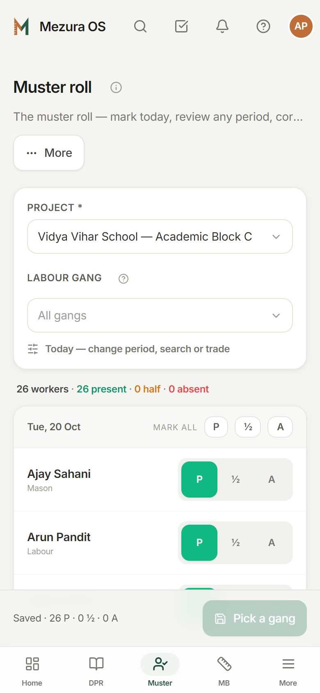Click the AP user avatar
The width and height of the screenshot is (320, 693).
pyautogui.click(x=301, y=26)
